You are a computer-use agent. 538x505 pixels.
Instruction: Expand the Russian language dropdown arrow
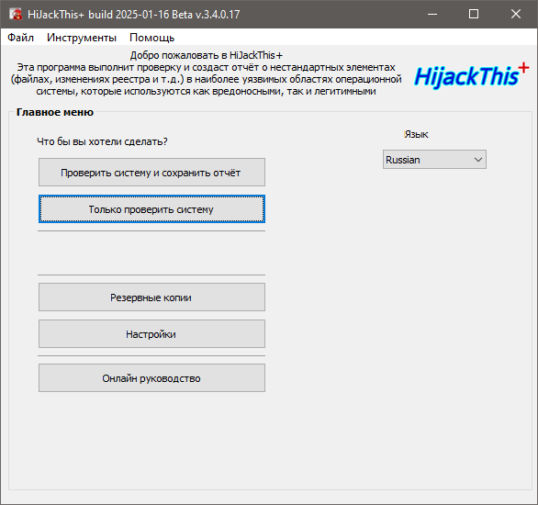(478, 160)
